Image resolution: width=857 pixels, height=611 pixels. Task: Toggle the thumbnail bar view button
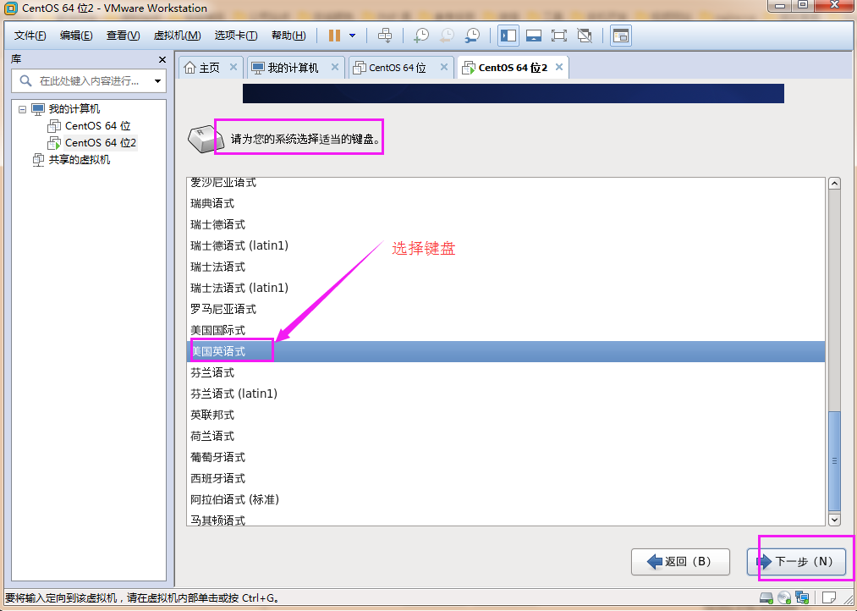click(533, 36)
